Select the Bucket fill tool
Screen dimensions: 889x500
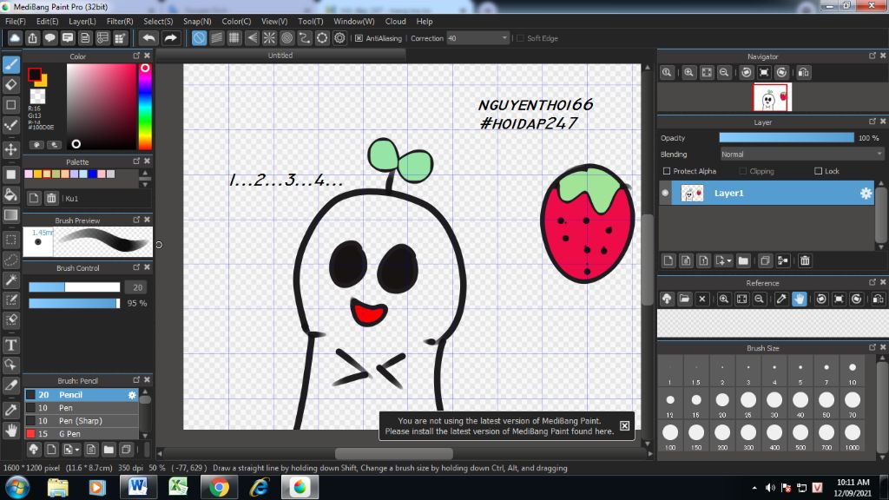[10, 194]
